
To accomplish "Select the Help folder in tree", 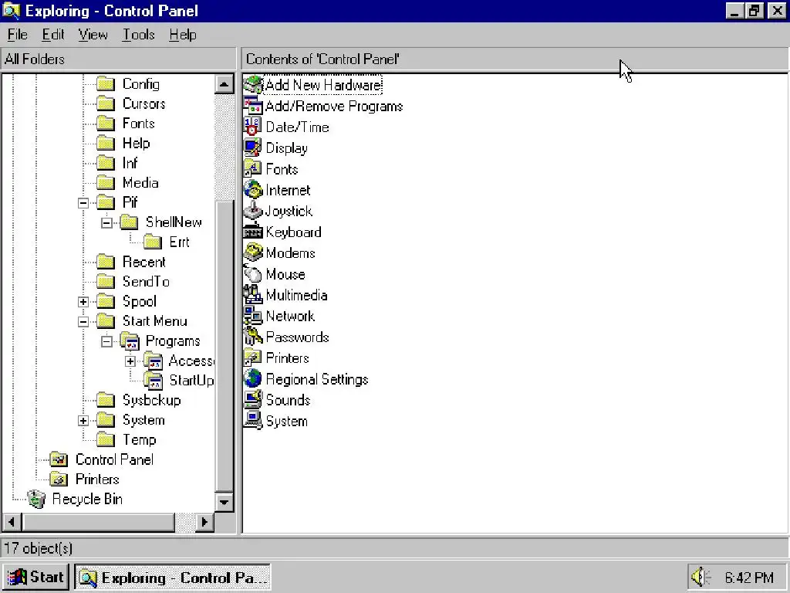I will [136, 143].
